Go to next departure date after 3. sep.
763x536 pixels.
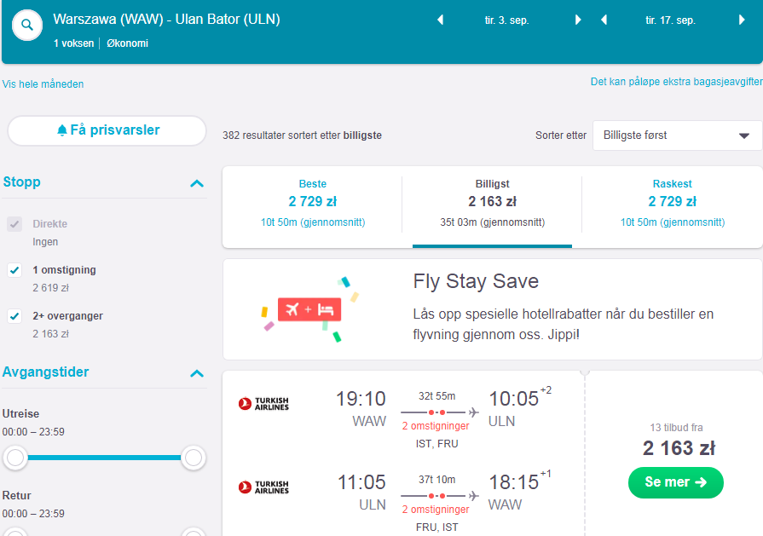click(578, 20)
